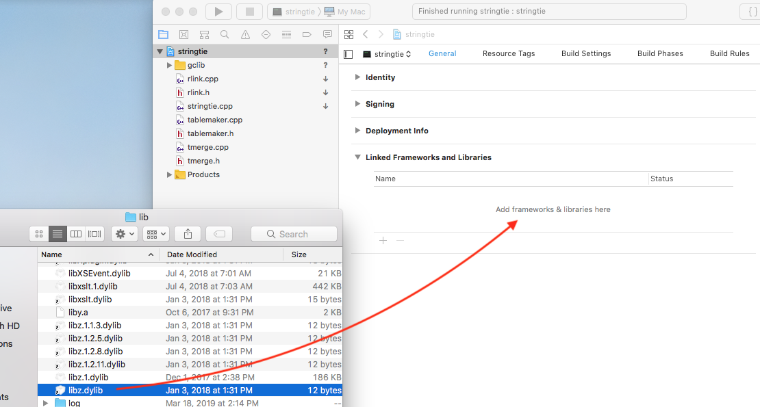Screen dimensions: 760x407
Task: Click the Stop button in Xcode toolbar
Action: click(x=249, y=12)
